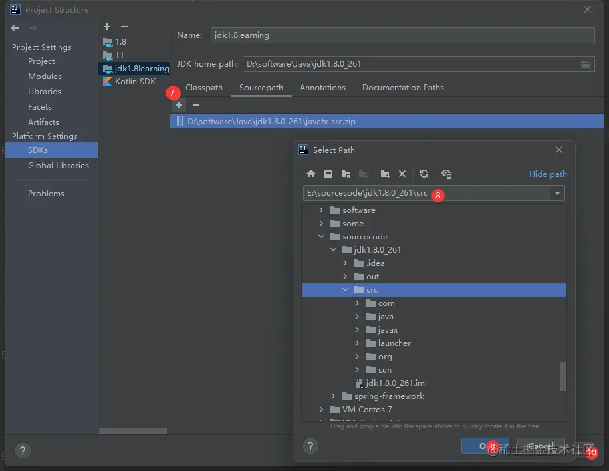Open Artifacts settings page

tap(43, 122)
